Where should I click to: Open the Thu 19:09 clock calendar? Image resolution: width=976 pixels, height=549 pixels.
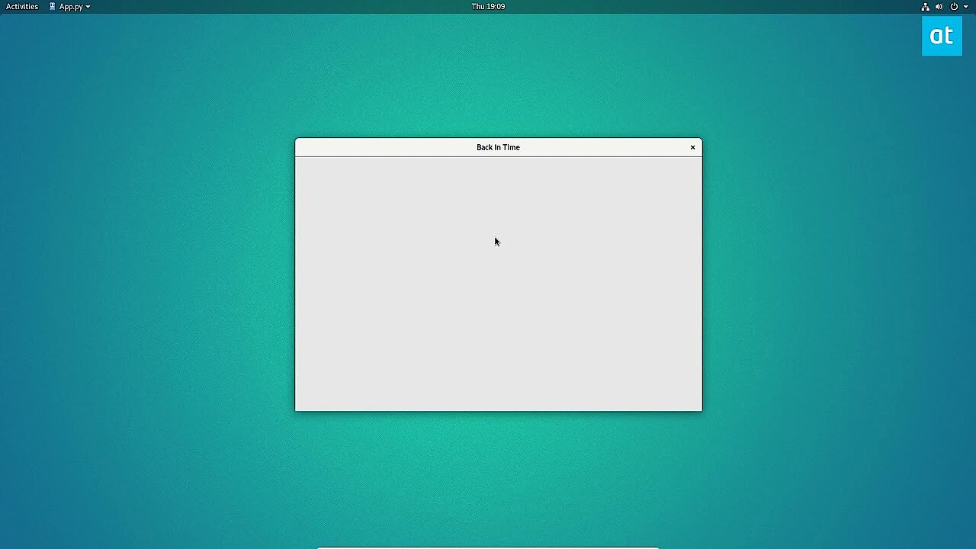(x=488, y=6)
